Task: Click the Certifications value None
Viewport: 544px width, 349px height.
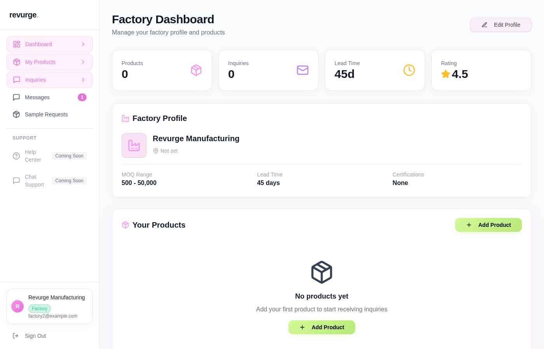Action: [x=400, y=183]
